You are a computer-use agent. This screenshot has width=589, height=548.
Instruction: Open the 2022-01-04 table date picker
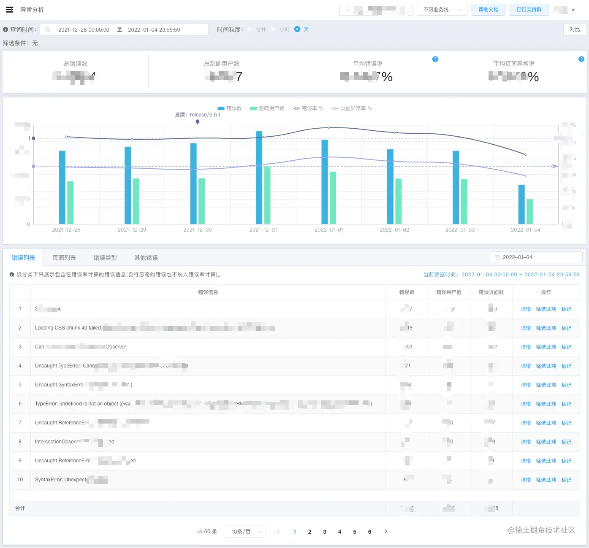tap(536, 257)
